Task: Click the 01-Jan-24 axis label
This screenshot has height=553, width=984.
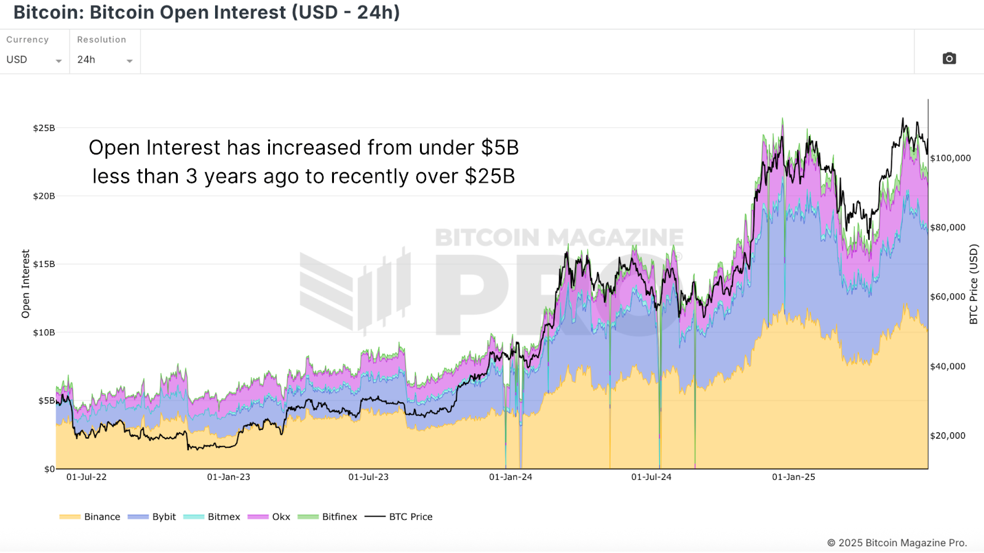Action: pyautogui.click(x=510, y=476)
